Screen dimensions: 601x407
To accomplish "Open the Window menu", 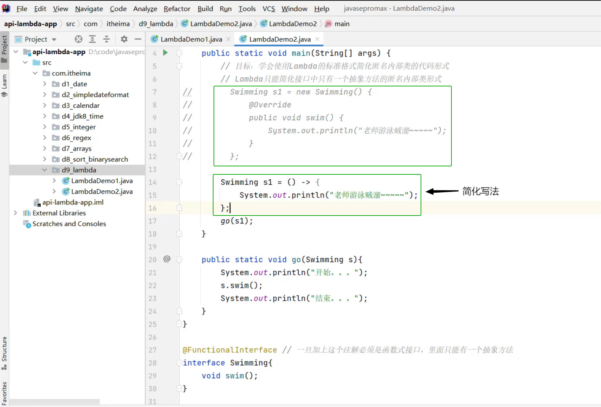I will [x=294, y=8].
